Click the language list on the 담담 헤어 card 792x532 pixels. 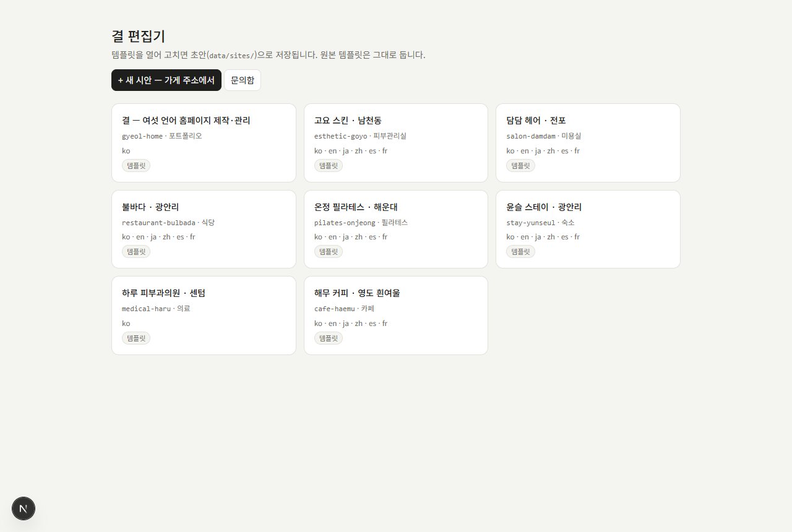pyautogui.click(x=543, y=151)
